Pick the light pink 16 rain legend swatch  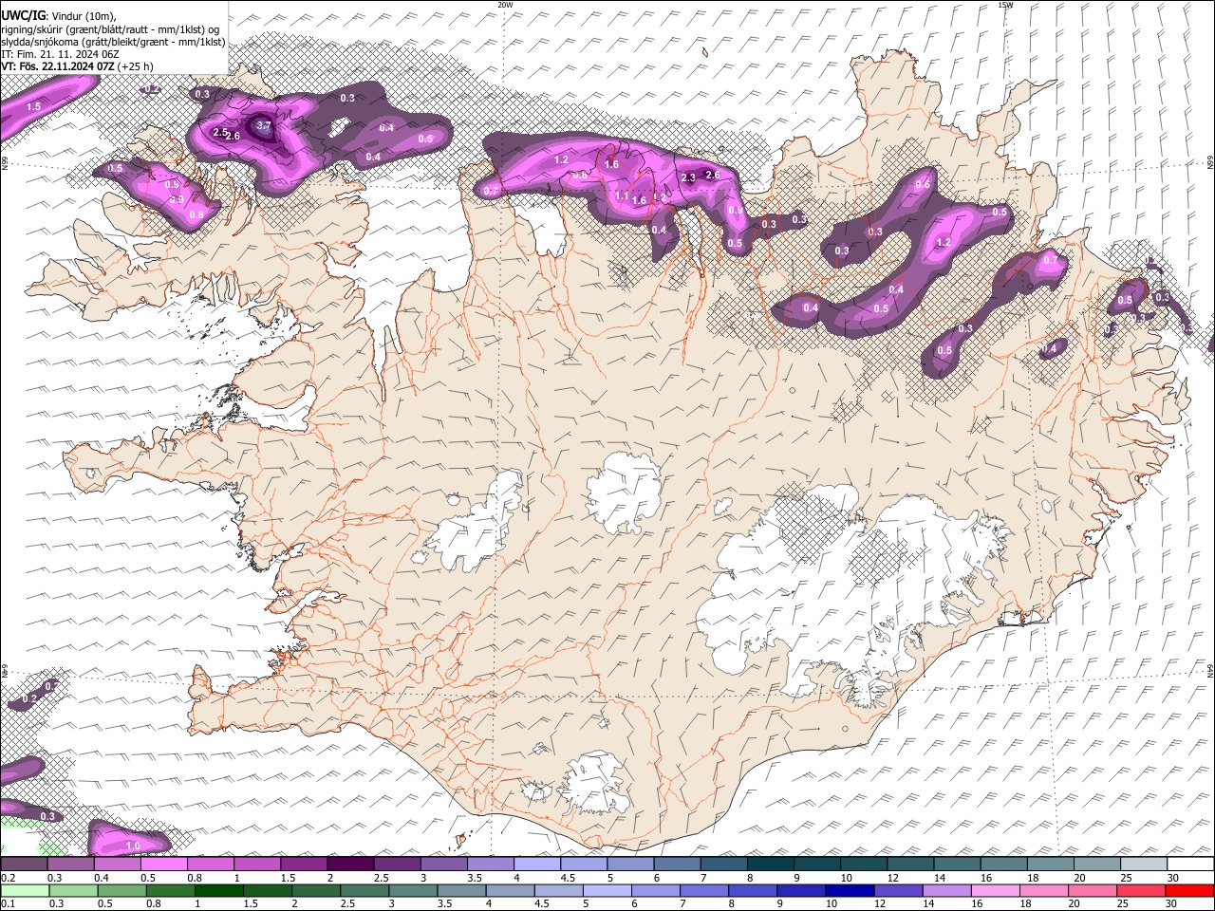click(996, 891)
